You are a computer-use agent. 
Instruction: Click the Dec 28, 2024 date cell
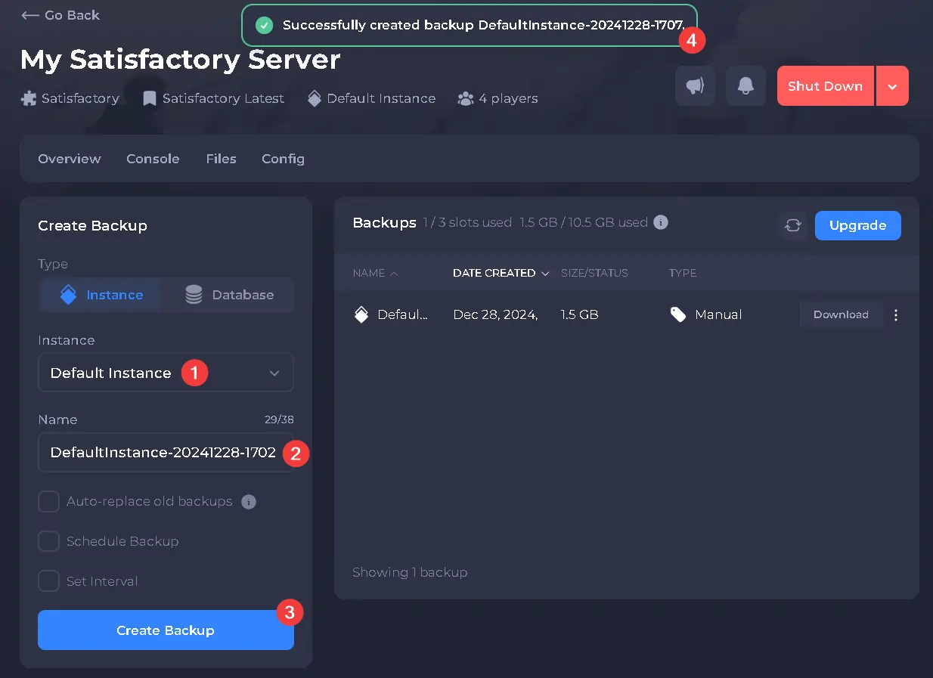pos(495,314)
